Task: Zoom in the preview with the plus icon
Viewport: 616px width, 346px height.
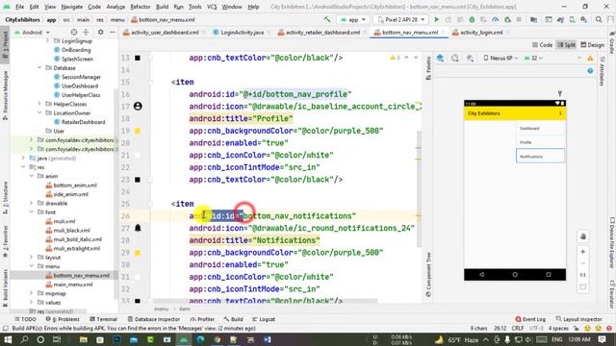Action: coord(583,252)
